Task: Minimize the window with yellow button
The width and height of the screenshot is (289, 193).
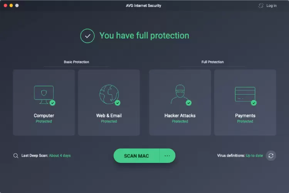Action: (11, 5)
